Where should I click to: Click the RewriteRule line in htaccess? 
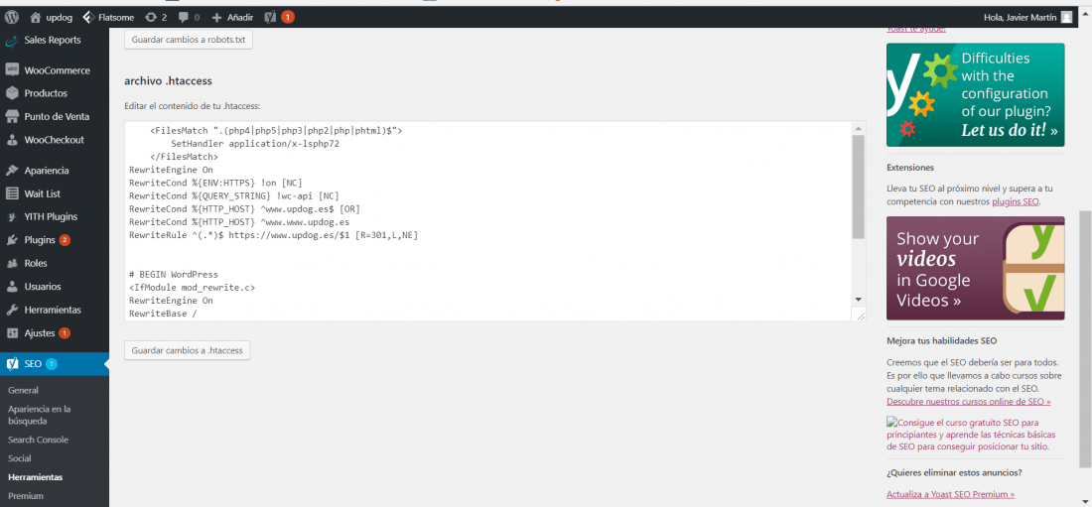273,235
